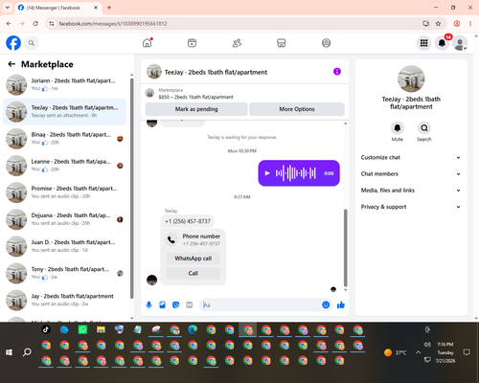
Task: Choose a sticker icon
Action: (175, 304)
